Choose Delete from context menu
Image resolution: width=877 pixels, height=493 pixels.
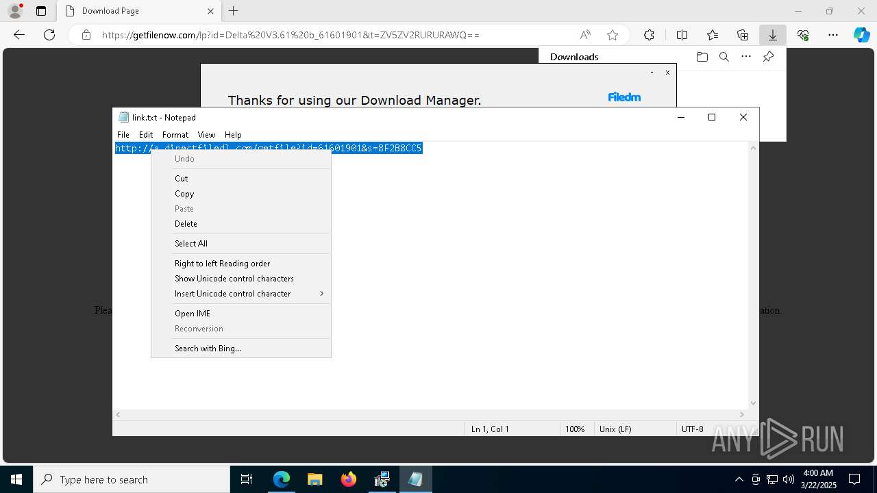[x=240, y=224]
